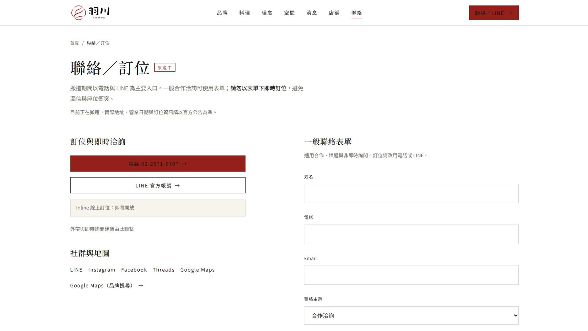The width and height of the screenshot is (588, 331).
Task: Open the Instagram social link
Action: [102, 270]
